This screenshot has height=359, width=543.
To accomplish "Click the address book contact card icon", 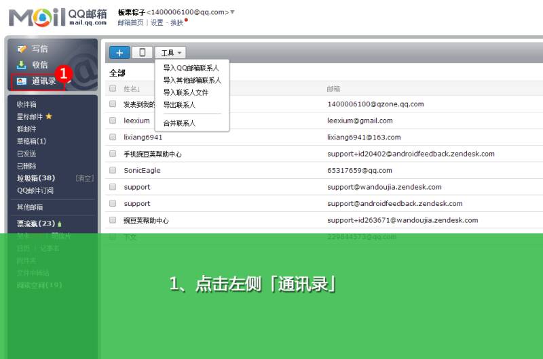I will (x=22, y=81).
